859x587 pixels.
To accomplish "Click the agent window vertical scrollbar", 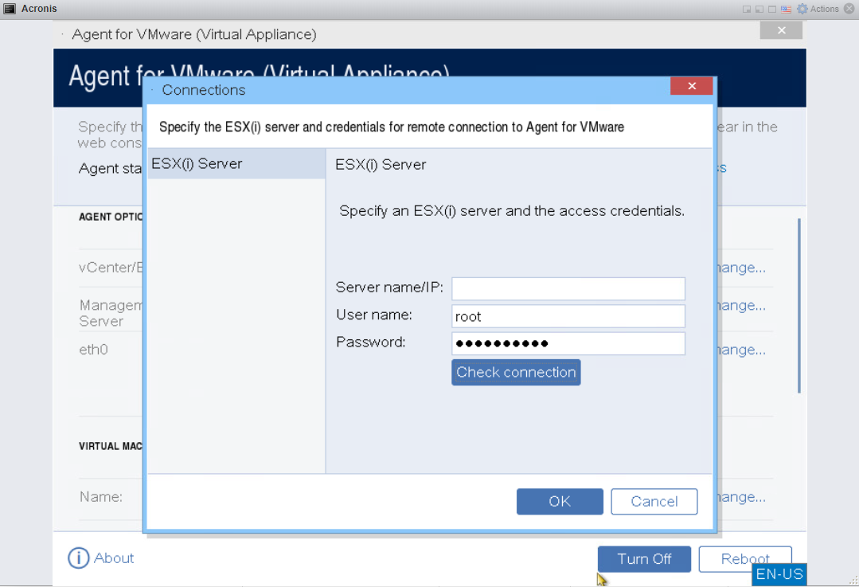I will [x=799, y=306].
